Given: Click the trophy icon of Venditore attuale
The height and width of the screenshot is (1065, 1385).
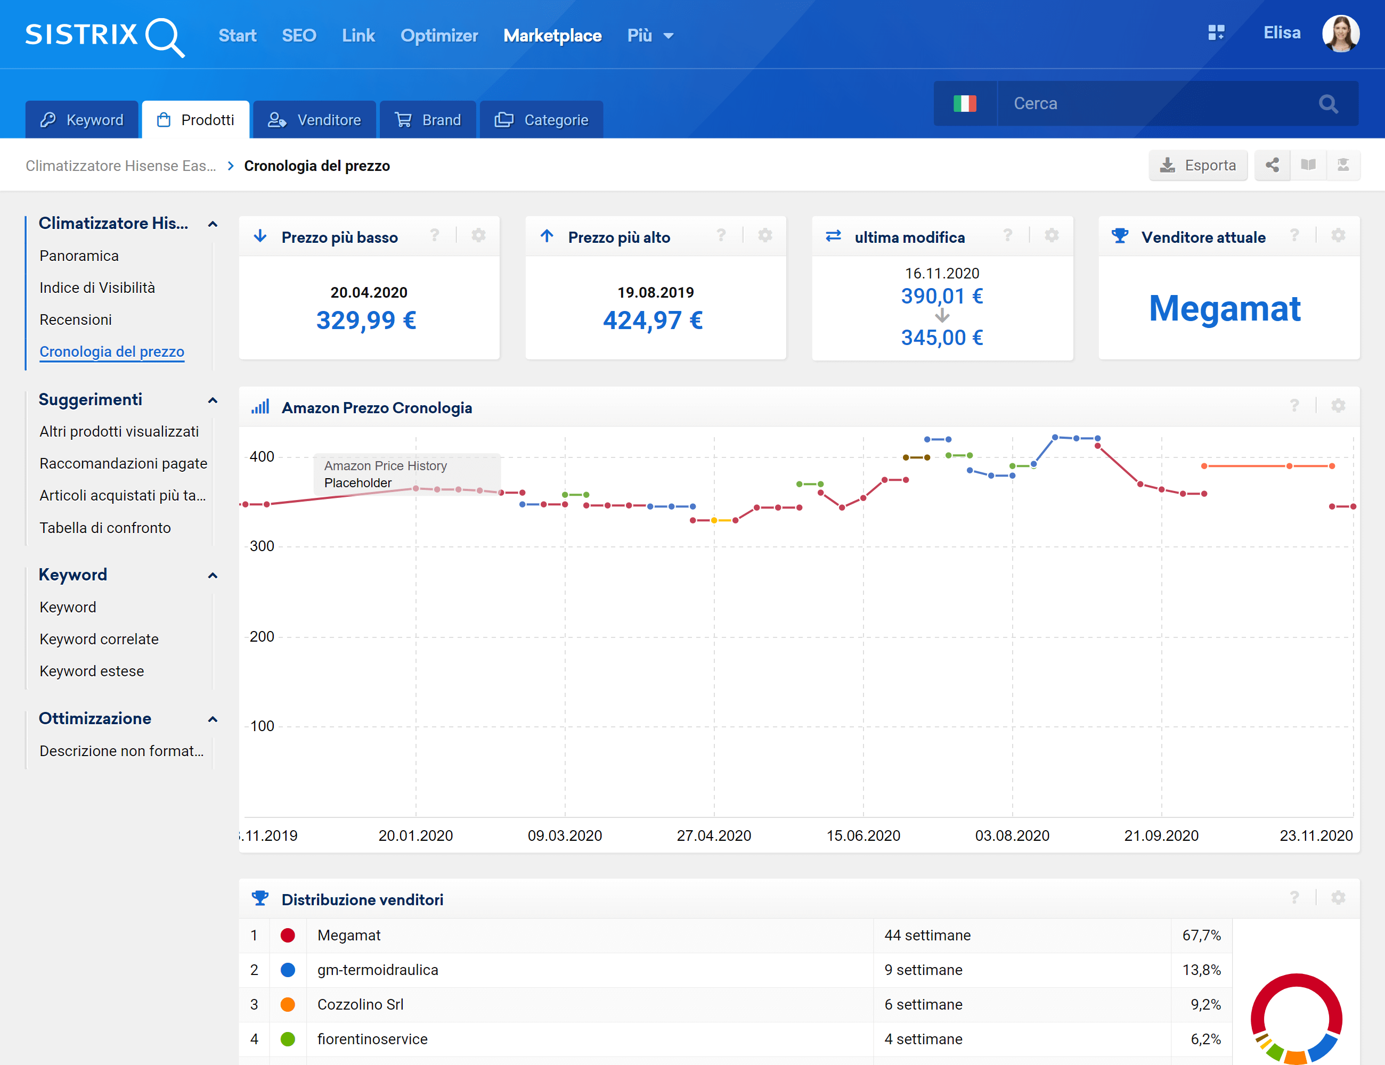Looking at the screenshot, I should pos(1120,236).
